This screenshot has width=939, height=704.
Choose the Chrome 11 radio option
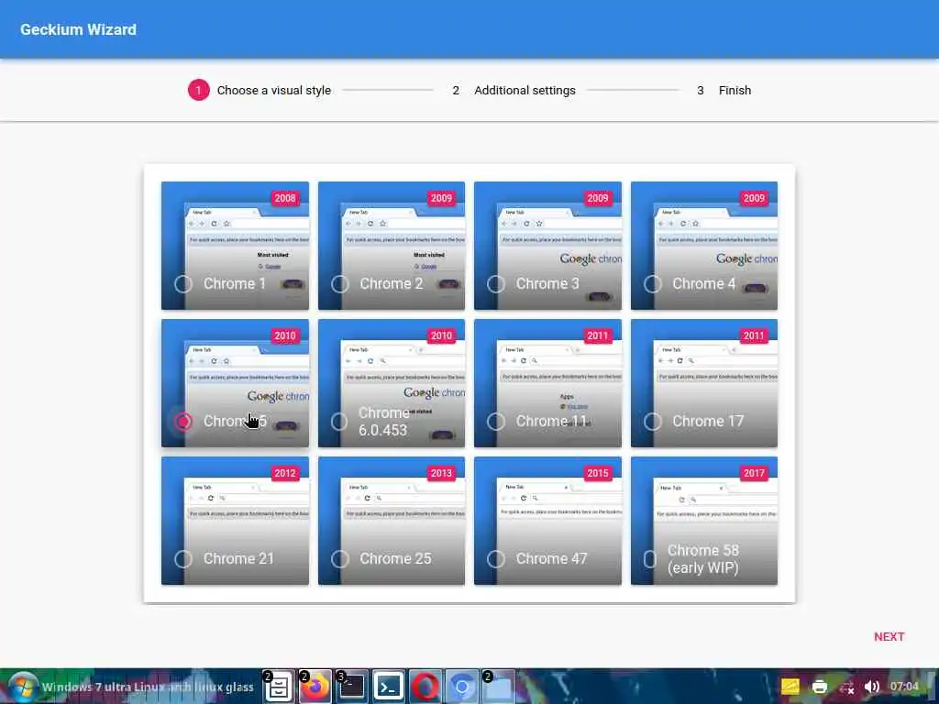(x=496, y=422)
